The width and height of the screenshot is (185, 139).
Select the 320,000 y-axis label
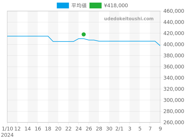pos(174,89)
